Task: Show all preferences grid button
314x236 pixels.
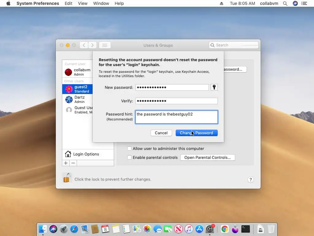Action: [105, 45]
